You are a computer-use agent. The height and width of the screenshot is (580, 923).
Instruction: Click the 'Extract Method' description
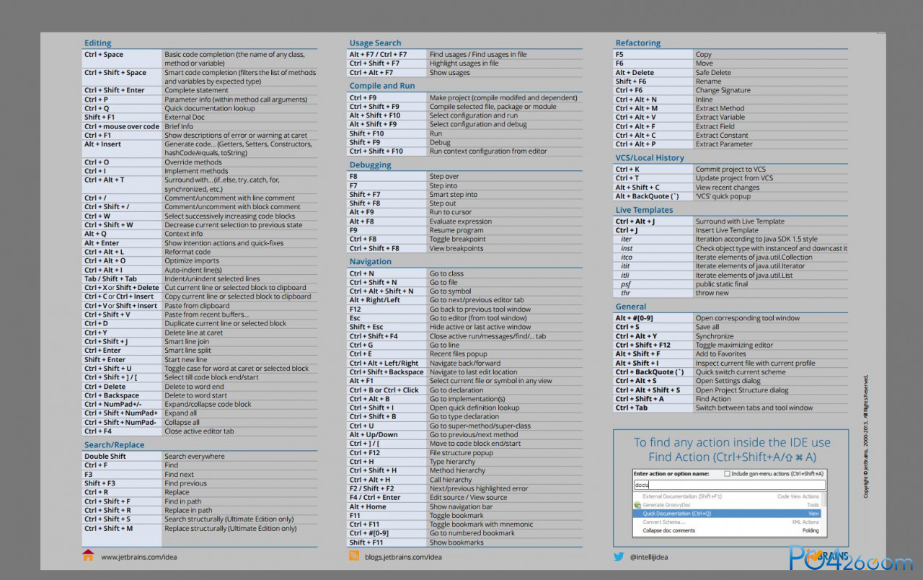[720, 109]
